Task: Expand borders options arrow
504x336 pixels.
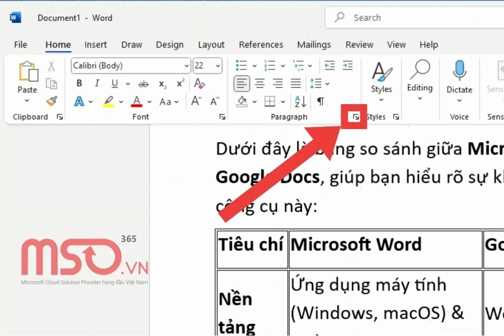Action: (283, 102)
